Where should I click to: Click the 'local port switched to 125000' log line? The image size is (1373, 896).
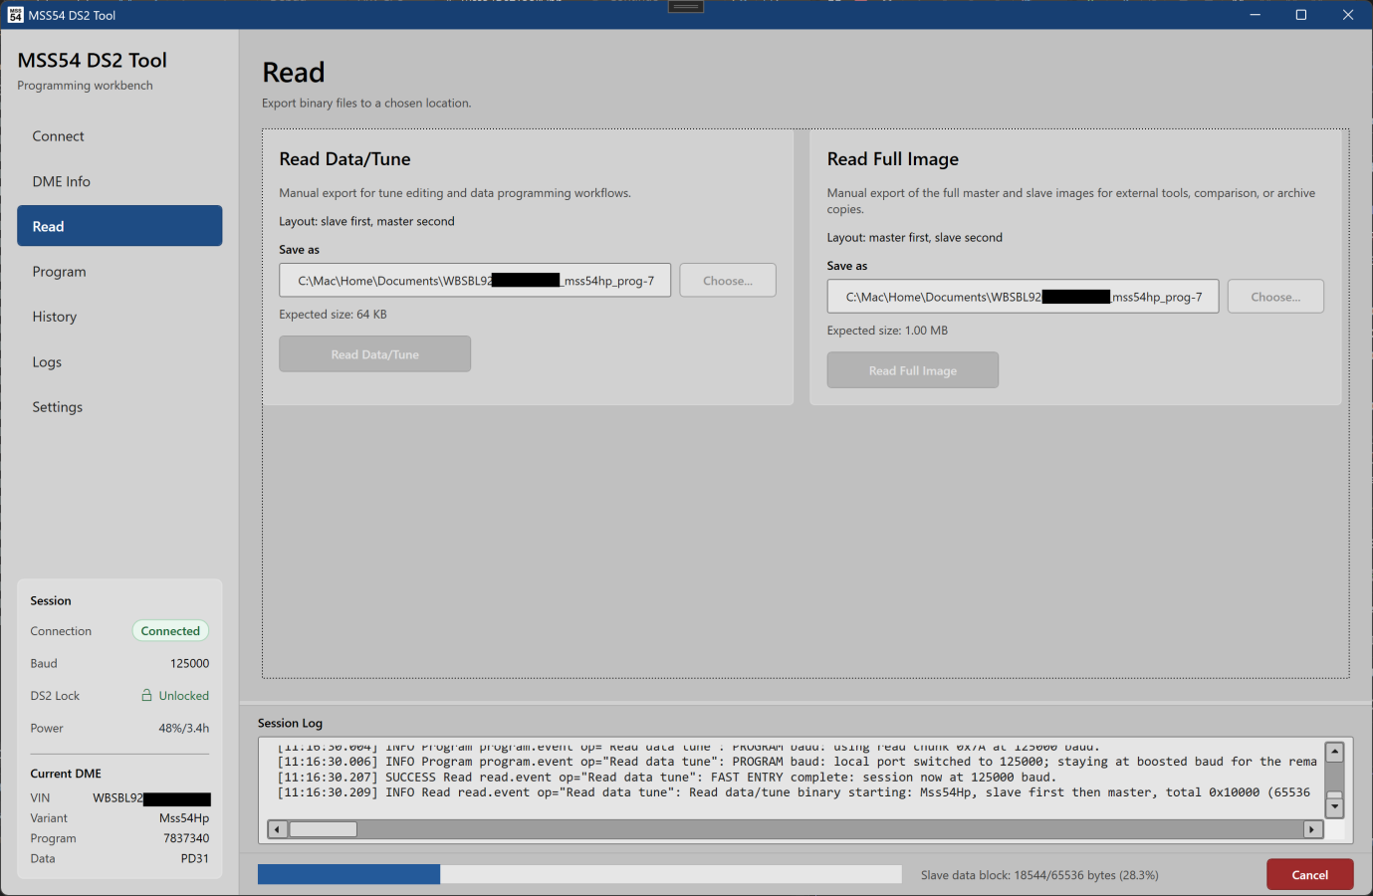[798, 762]
